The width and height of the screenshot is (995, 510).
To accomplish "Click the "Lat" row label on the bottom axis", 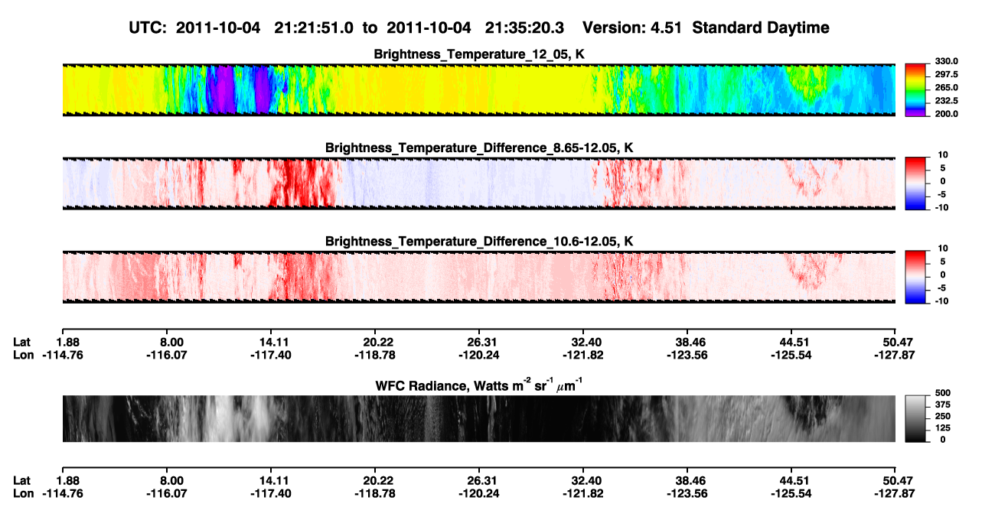I will tap(21, 481).
